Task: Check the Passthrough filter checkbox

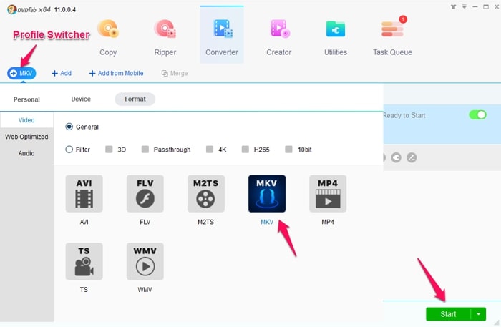Action: tap(145, 149)
